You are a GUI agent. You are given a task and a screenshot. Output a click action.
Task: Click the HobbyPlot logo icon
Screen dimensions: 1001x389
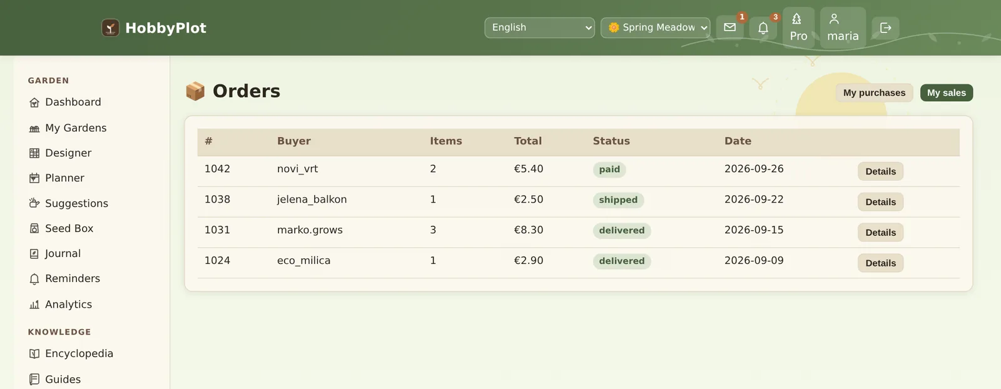click(110, 28)
